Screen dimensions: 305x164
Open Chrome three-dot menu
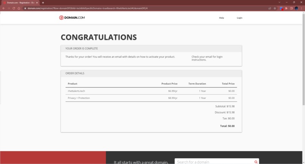(x=302, y=8)
